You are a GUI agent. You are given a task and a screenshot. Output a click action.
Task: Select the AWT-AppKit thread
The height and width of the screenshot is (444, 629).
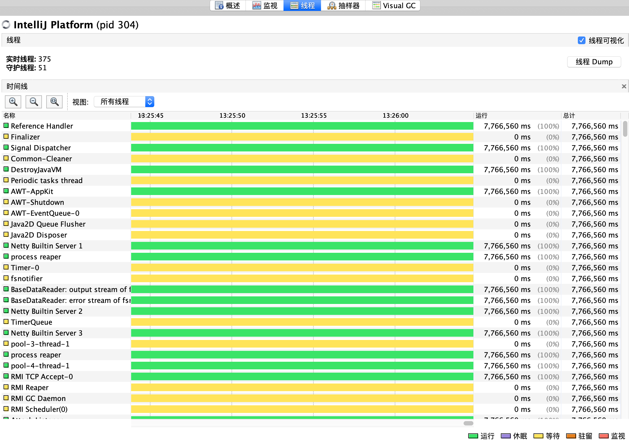pyautogui.click(x=32, y=191)
